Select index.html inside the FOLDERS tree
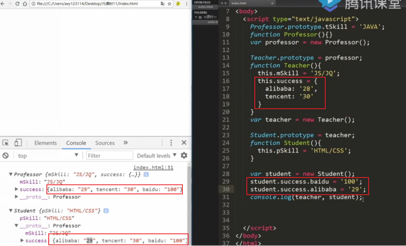 coord(212,22)
